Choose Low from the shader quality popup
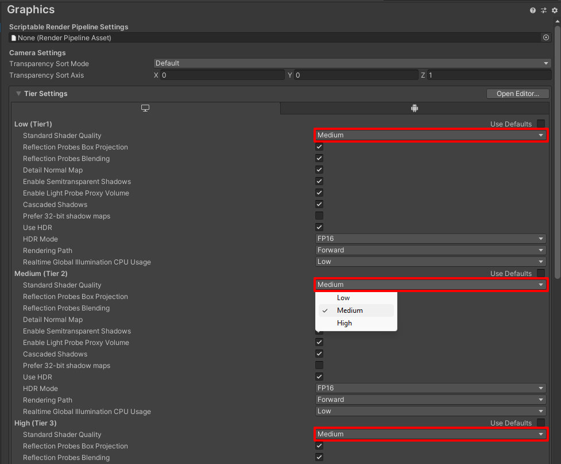 (x=344, y=298)
